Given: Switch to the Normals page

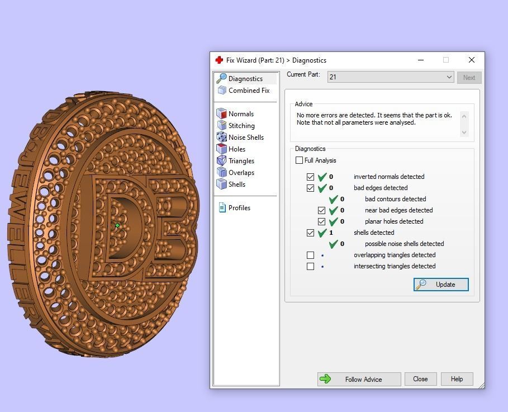Looking at the screenshot, I should [x=241, y=114].
